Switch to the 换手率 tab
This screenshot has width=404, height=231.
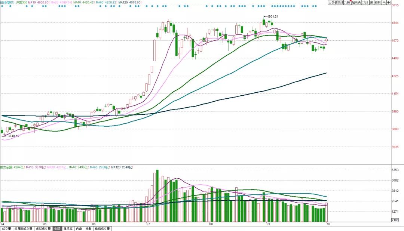(68, 229)
